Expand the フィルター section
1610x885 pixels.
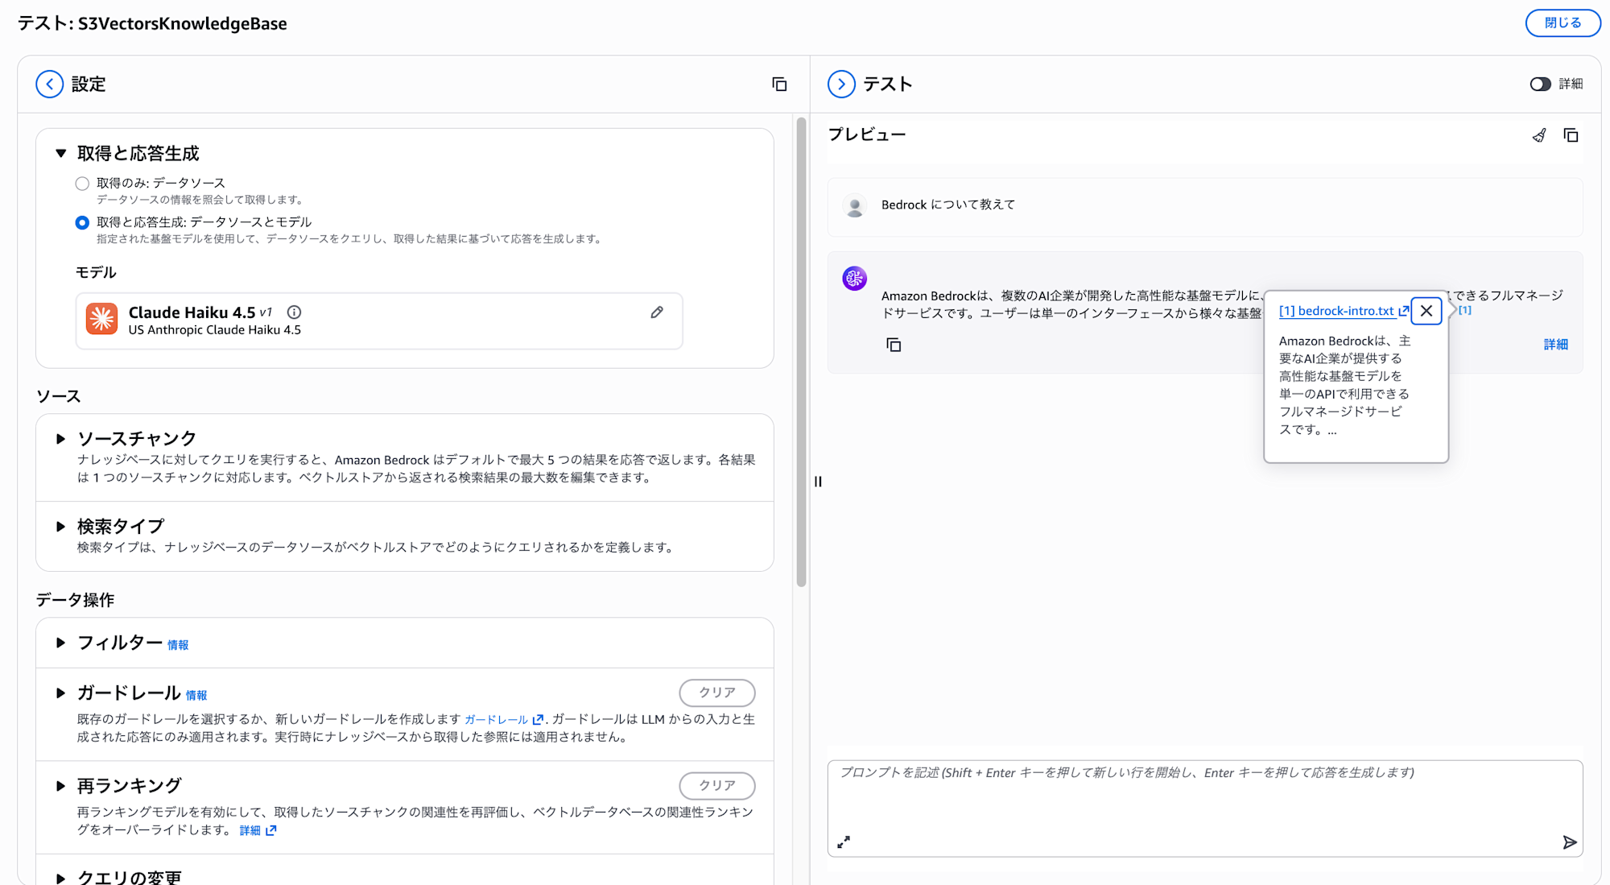click(x=60, y=643)
